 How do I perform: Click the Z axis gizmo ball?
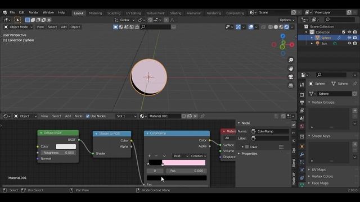point(283,36)
